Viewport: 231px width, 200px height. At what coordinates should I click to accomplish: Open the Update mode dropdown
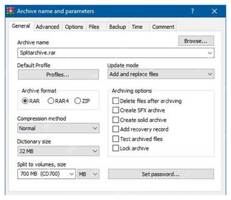(x=161, y=74)
